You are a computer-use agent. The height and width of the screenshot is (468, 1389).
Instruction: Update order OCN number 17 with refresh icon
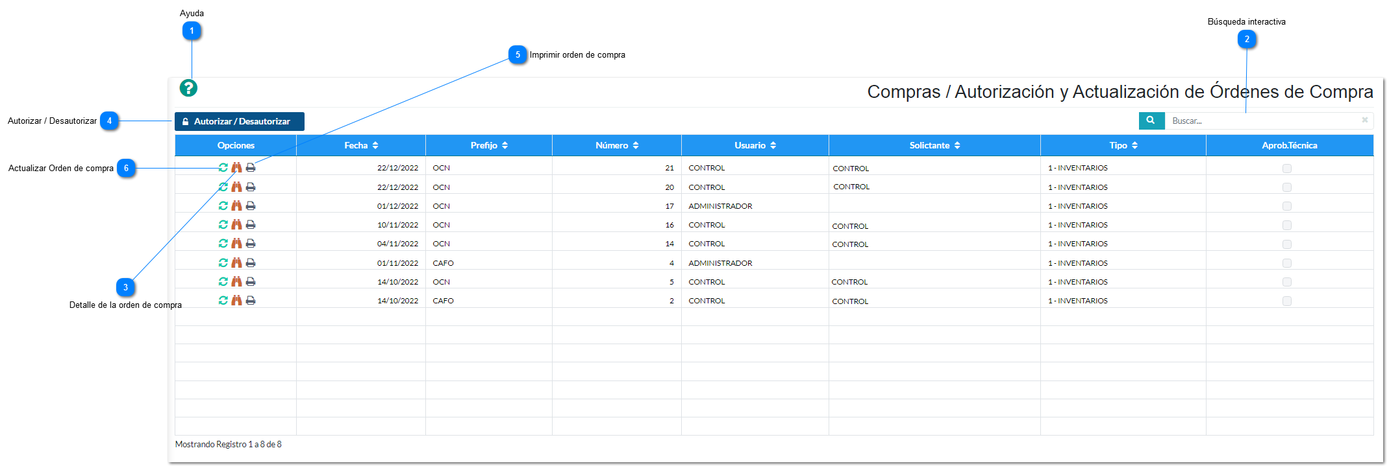click(x=223, y=205)
